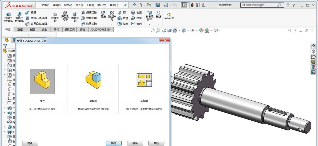Screen dimensions: 318x146
Task: Select the 工程图 (Drawing) template thumbnail
Action: click(144, 80)
